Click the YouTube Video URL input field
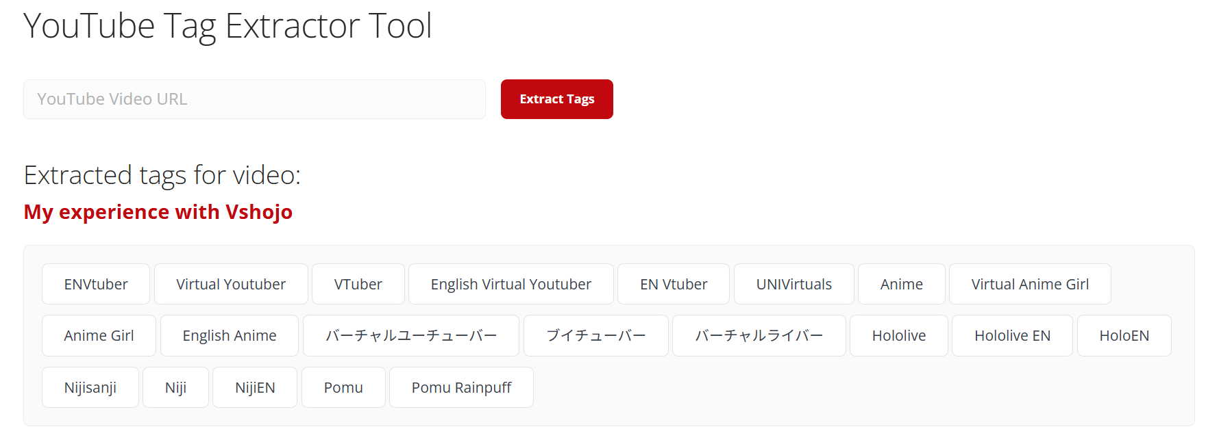Viewport: 1206px width, 429px height. [x=254, y=99]
